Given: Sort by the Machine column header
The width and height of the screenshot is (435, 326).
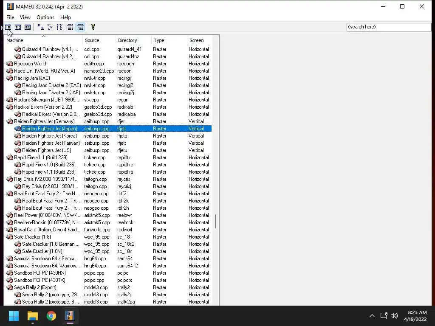Looking at the screenshot, I should [43, 40].
